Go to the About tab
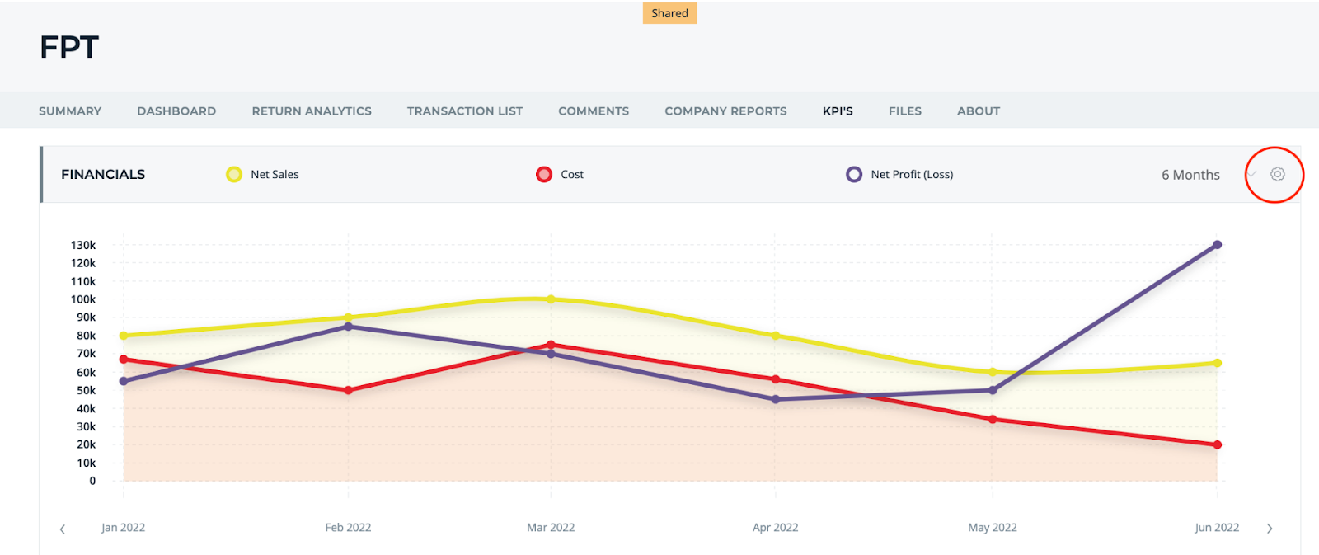Screen dimensions: 1319x555 pyautogui.click(x=979, y=111)
